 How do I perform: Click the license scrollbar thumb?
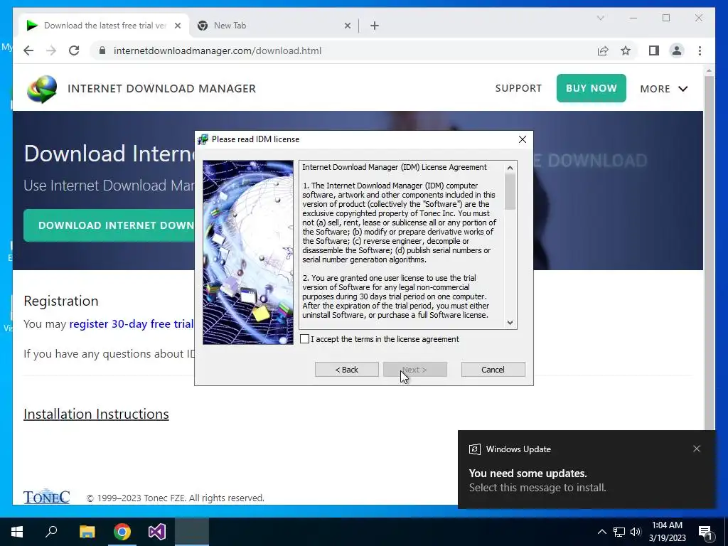point(510,191)
